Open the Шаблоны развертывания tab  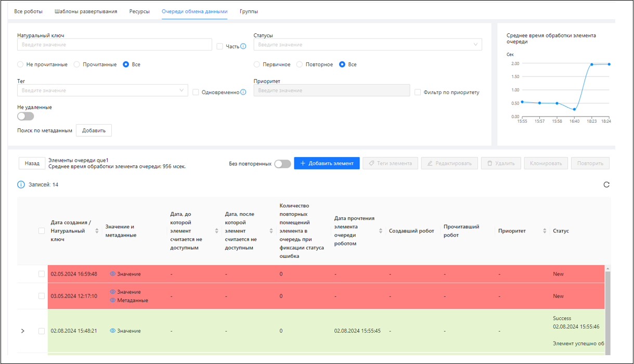[86, 11]
